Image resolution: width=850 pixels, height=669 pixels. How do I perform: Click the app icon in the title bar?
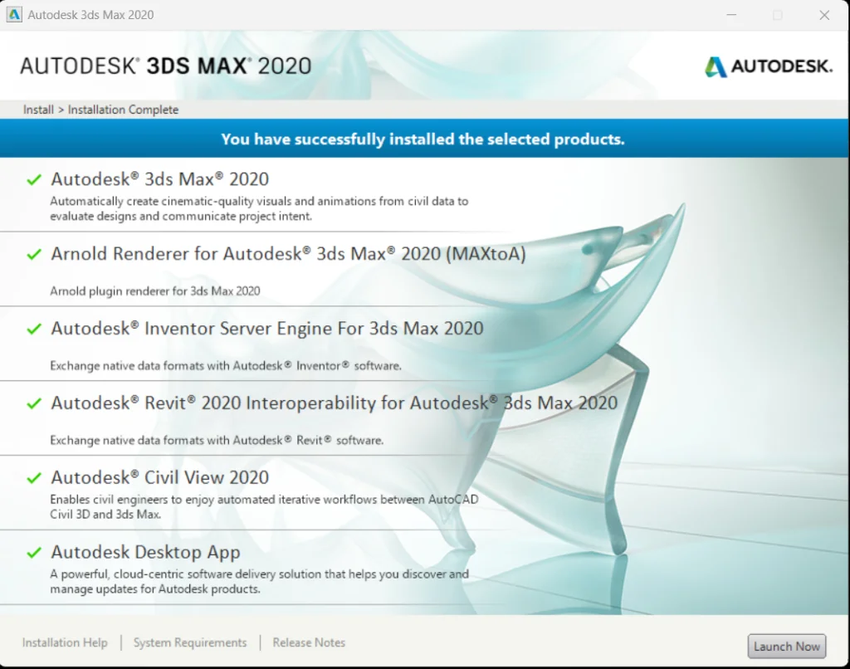(x=14, y=15)
